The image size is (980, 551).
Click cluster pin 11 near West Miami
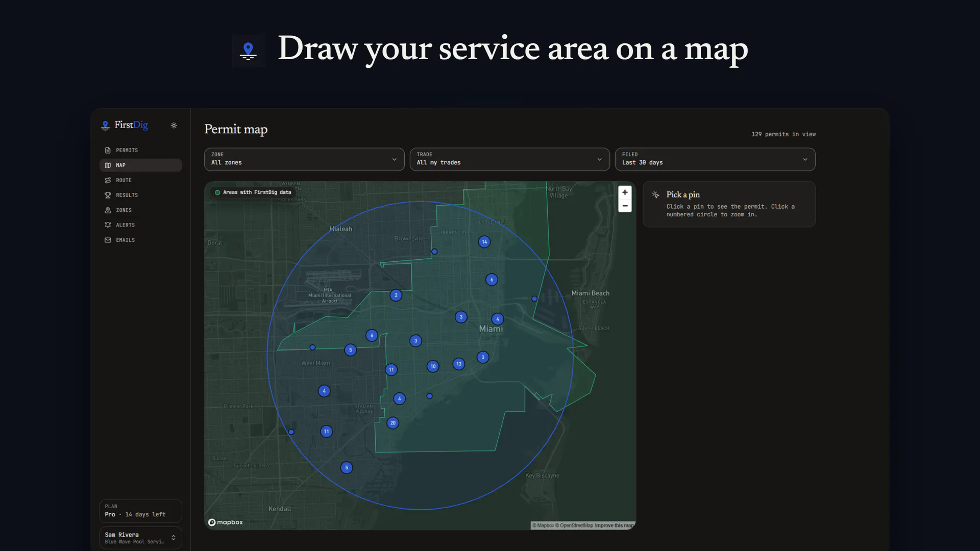[x=391, y=370]
